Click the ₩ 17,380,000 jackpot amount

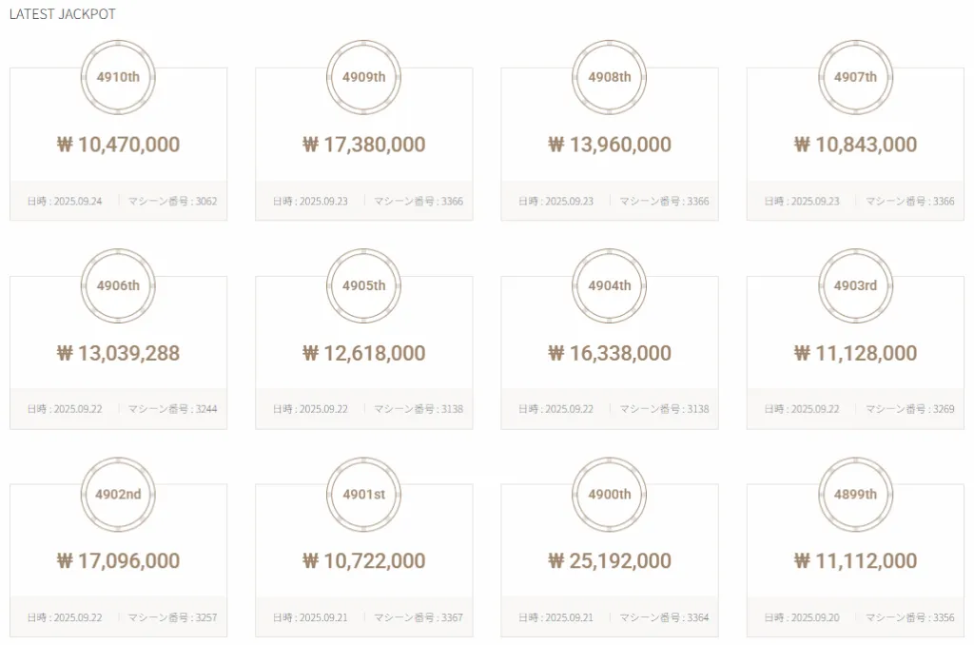click(364, 145)
